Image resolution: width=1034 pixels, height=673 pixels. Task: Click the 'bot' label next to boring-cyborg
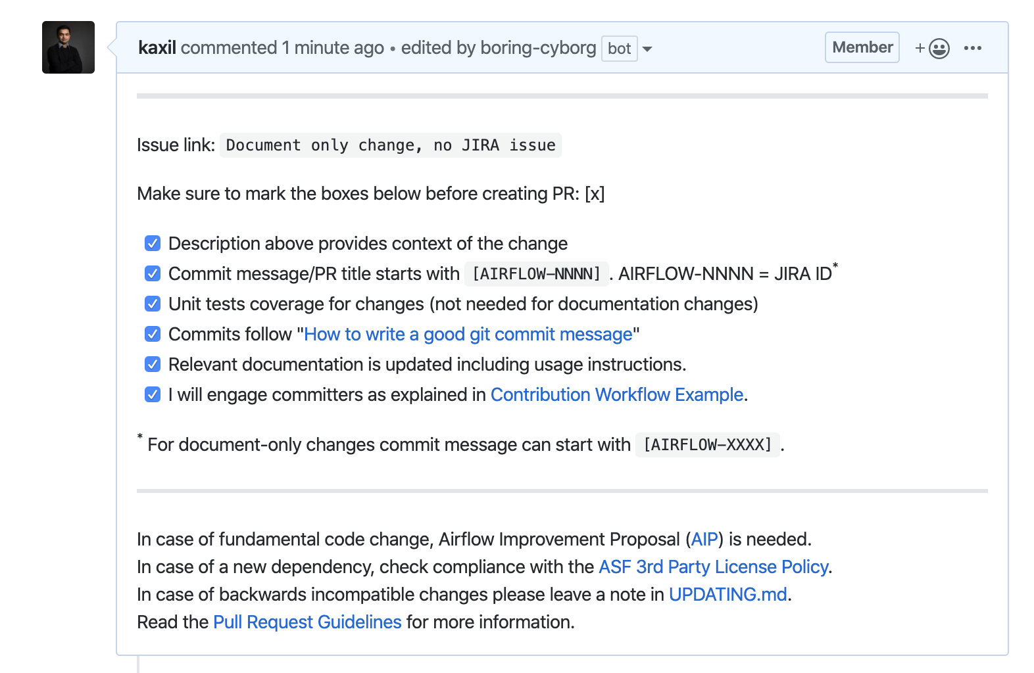pyautogui.click(x=619, y=49)
